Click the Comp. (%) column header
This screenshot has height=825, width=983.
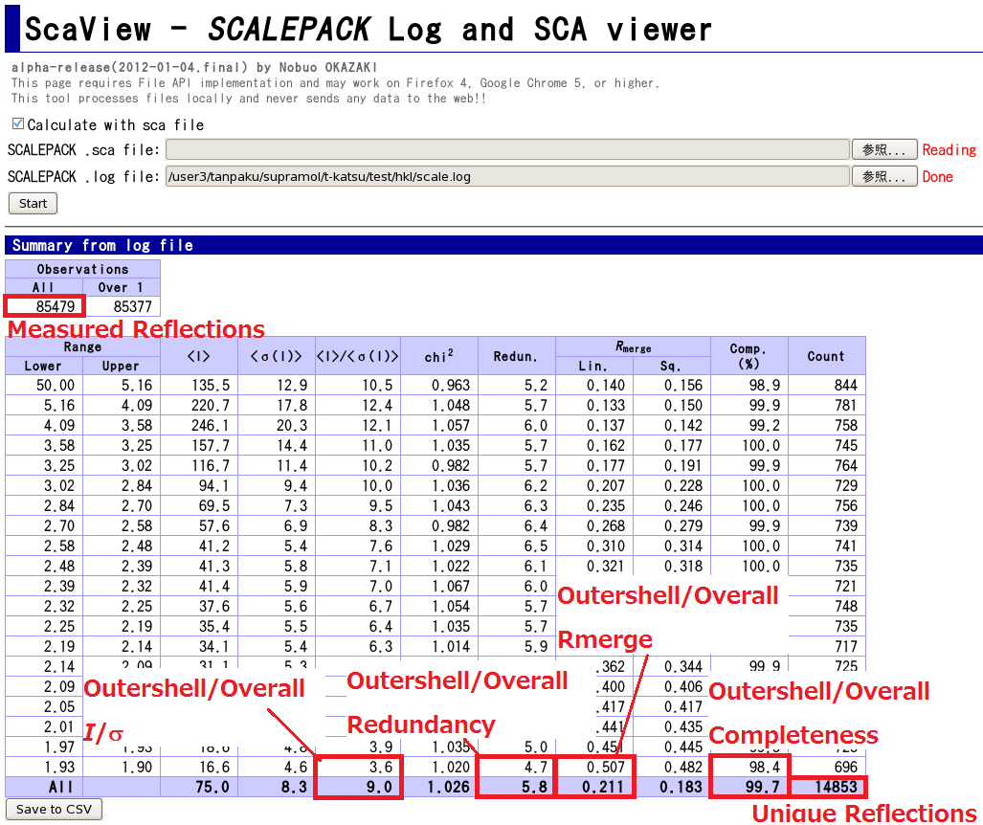(748, 356)
